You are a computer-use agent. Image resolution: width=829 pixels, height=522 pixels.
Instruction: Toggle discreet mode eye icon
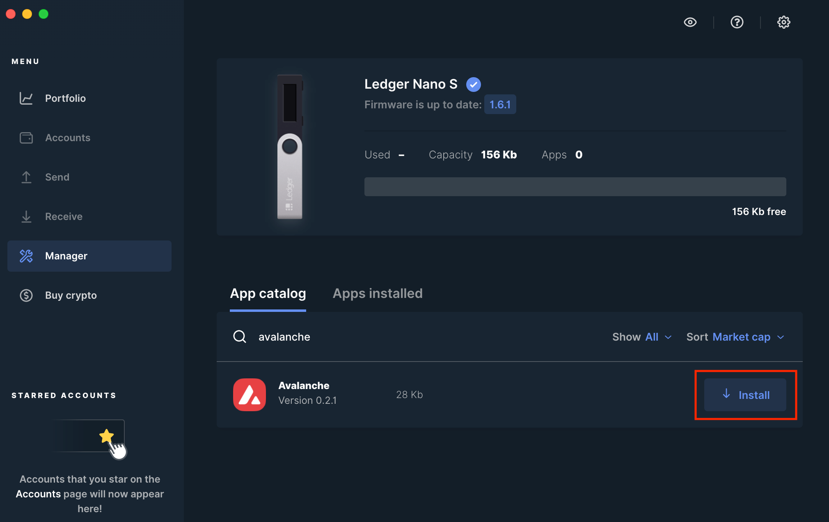pos(690,22)
